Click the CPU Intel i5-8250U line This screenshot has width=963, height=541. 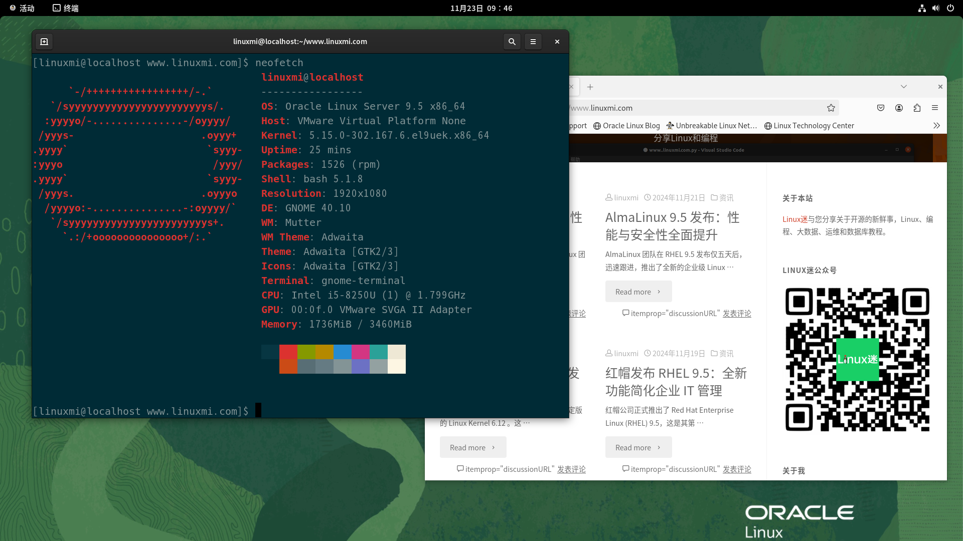pos(363,295)
